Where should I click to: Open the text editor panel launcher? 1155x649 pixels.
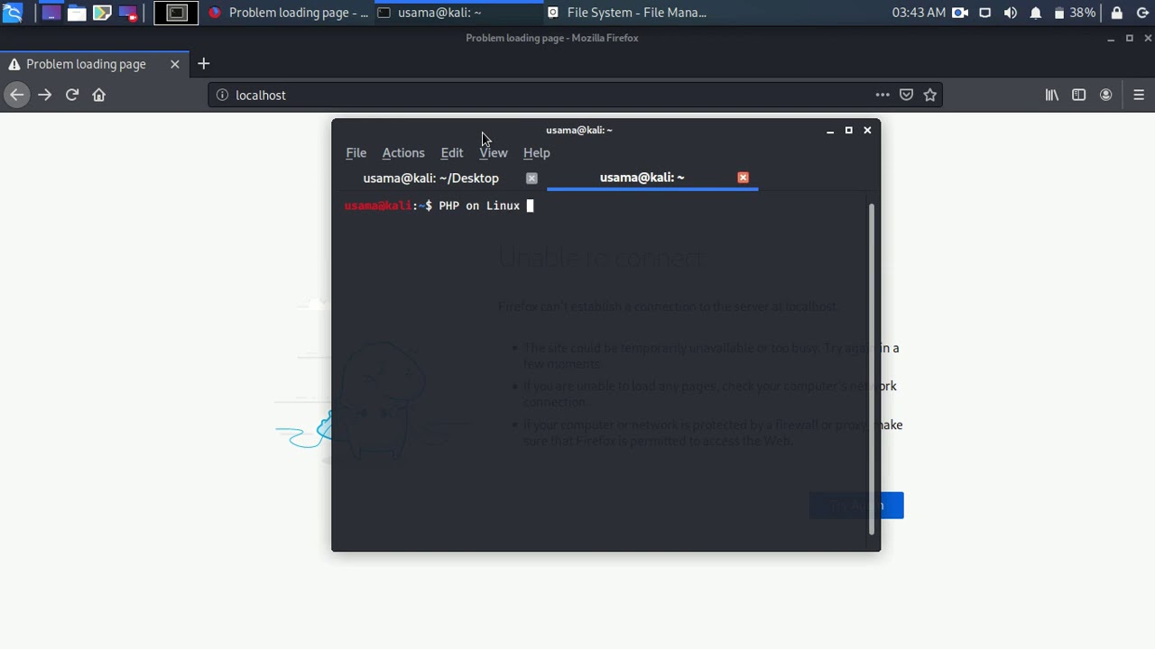(x=102, y=13)
